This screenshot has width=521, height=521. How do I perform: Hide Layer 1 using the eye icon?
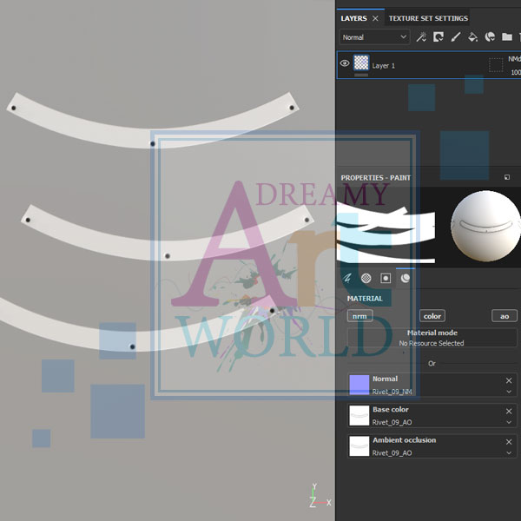[x=345, y=63]
